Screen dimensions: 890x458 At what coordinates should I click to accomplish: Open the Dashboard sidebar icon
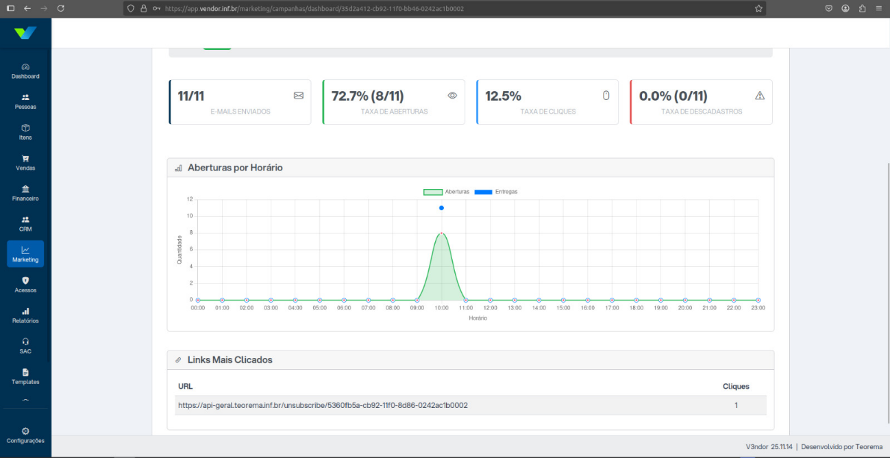[25, 66]
